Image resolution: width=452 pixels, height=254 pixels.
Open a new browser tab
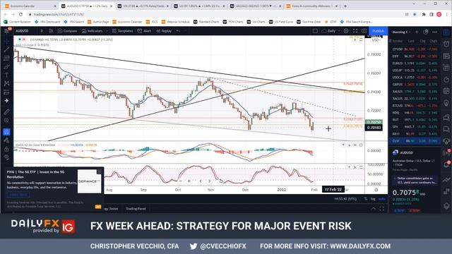[345, 6]
